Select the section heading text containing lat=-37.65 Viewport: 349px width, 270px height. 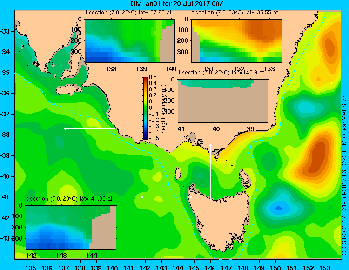point(128,13)
